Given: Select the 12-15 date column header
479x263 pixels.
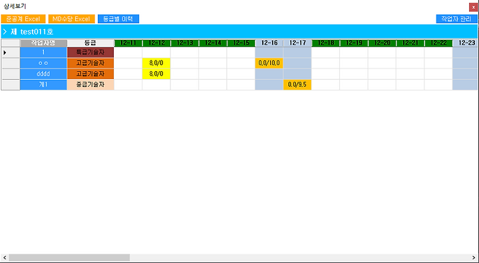Looking at the screenshot, I should 241,43.
